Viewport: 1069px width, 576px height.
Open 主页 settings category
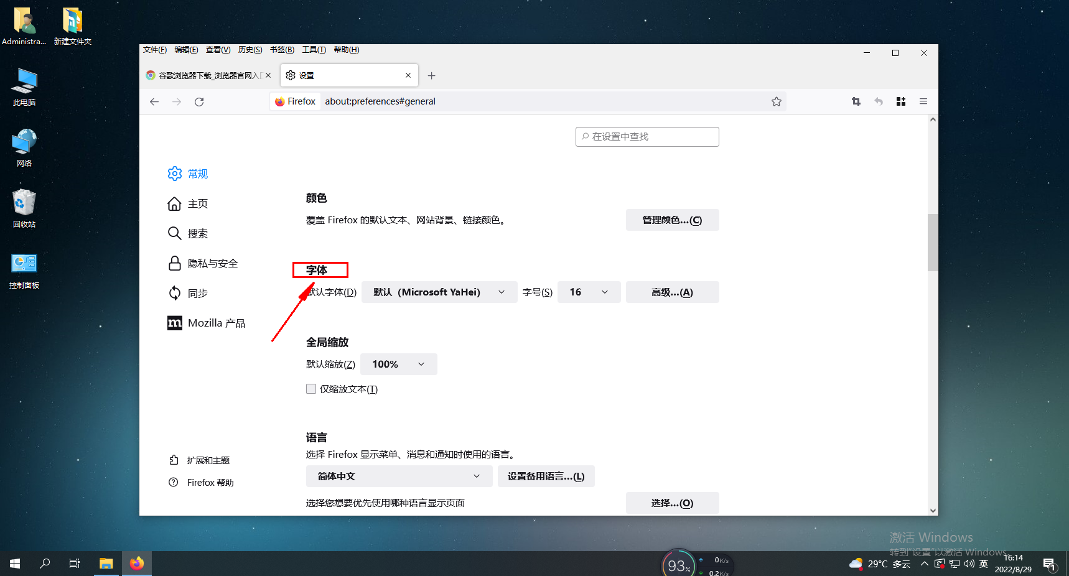coord(188,203)
